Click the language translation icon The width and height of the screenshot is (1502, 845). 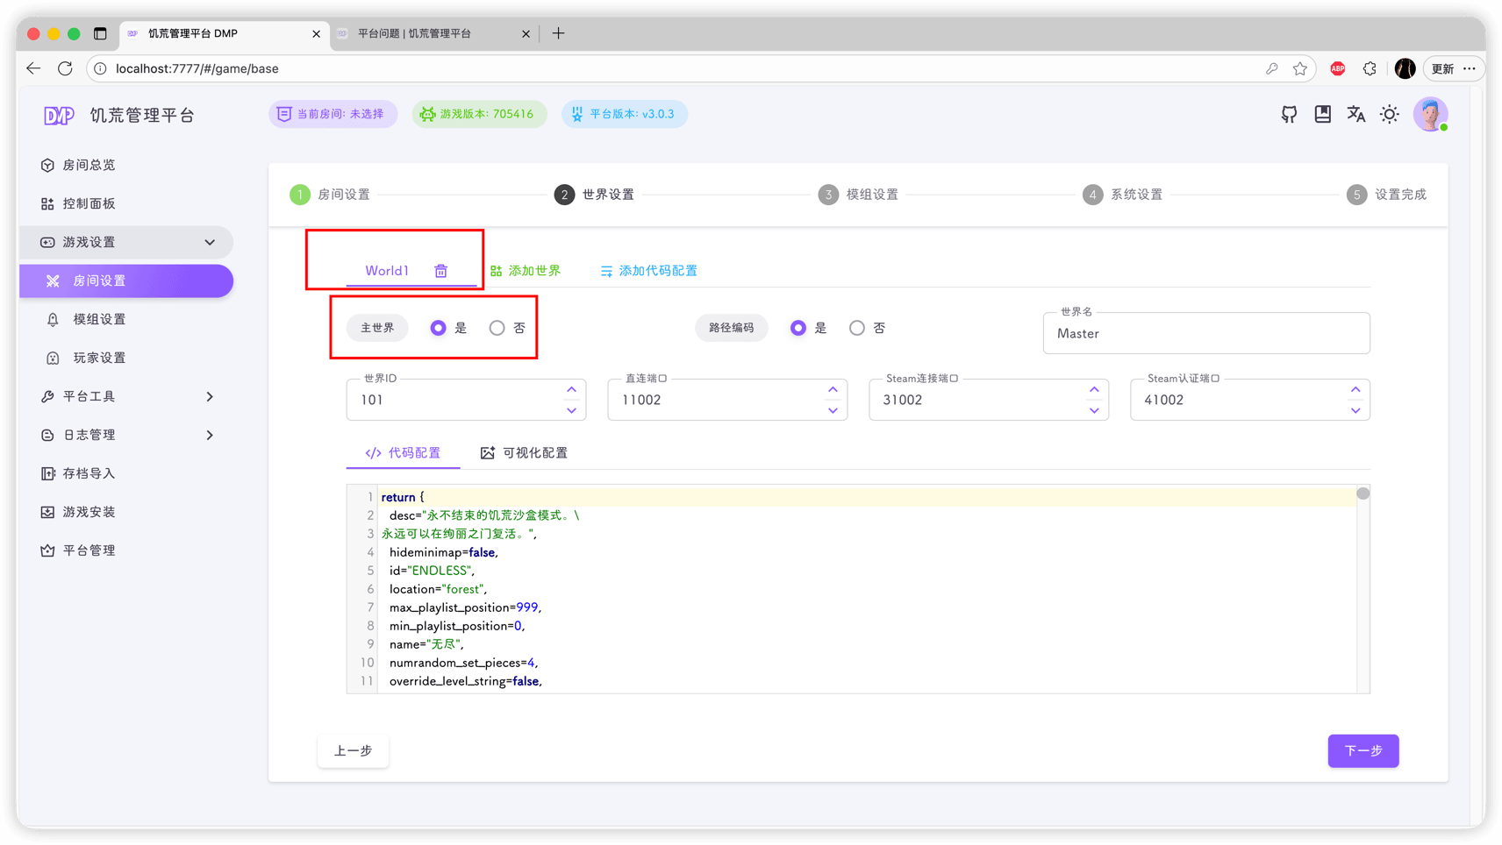pyautogui.click(x=1355, y=114)
